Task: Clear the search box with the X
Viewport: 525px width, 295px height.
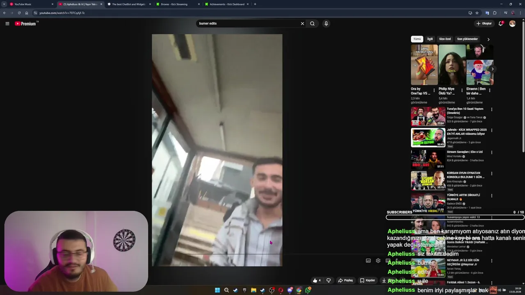Action: click(x=302, y=23)
